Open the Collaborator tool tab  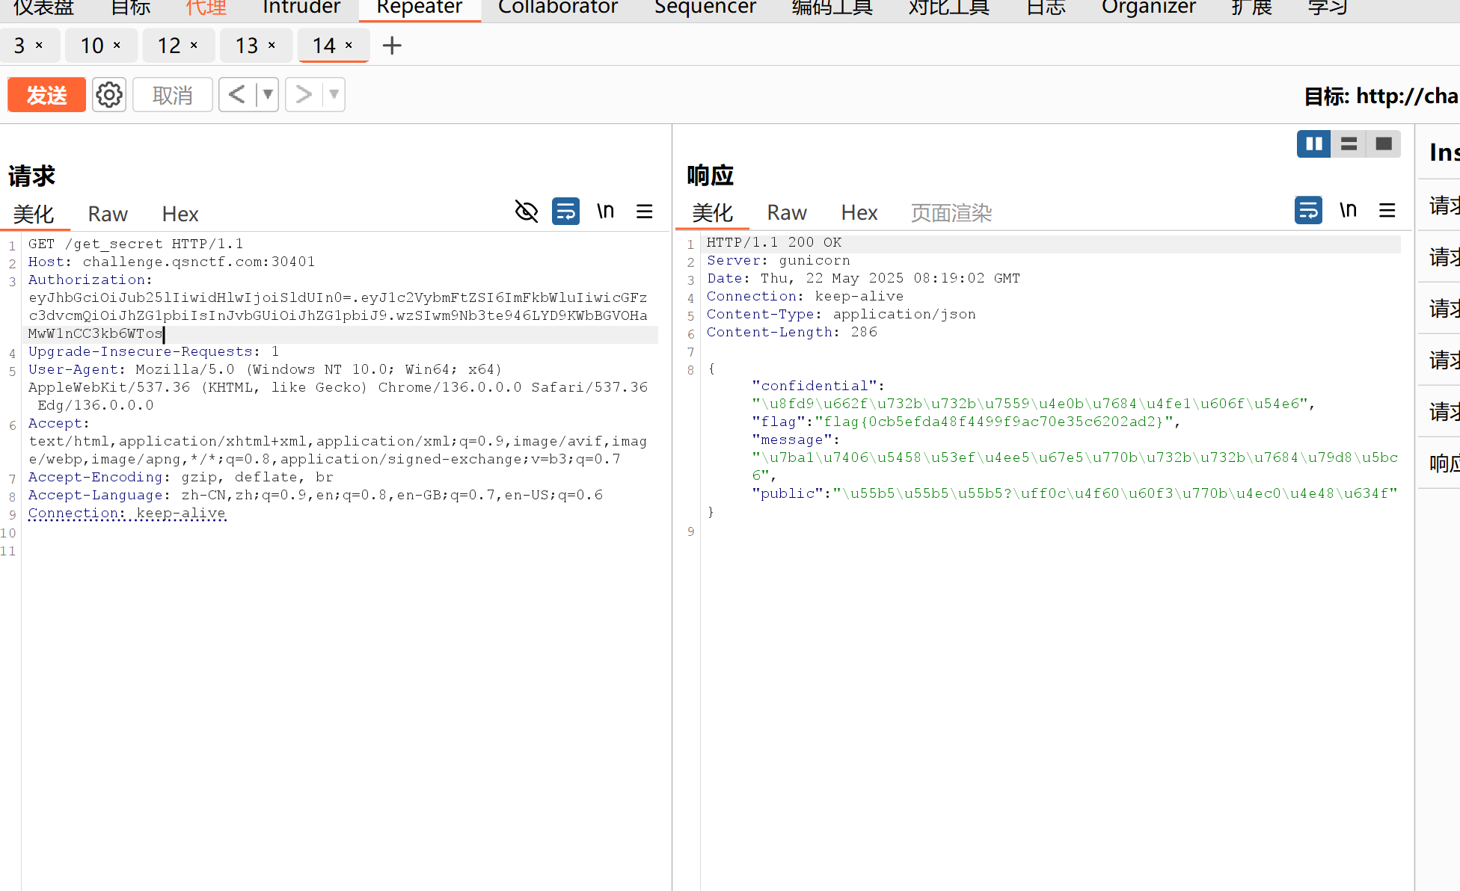[558, 7]
